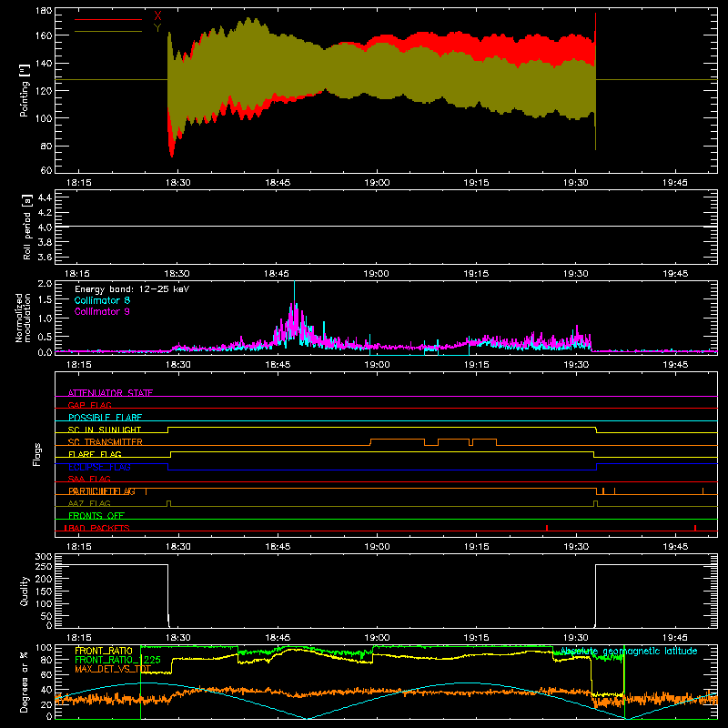
Task: Click the yellow 'FRONT_RATIO' legend label
Action: click(x=104, y=651)
